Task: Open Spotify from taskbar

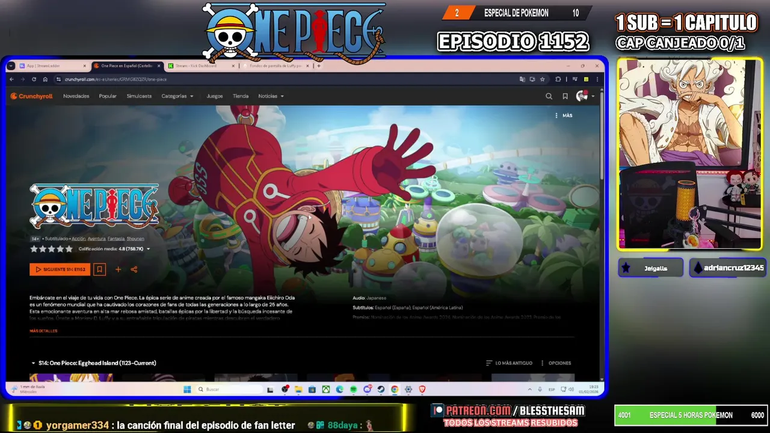Action: pyautogui.click(x=353, y=390)
